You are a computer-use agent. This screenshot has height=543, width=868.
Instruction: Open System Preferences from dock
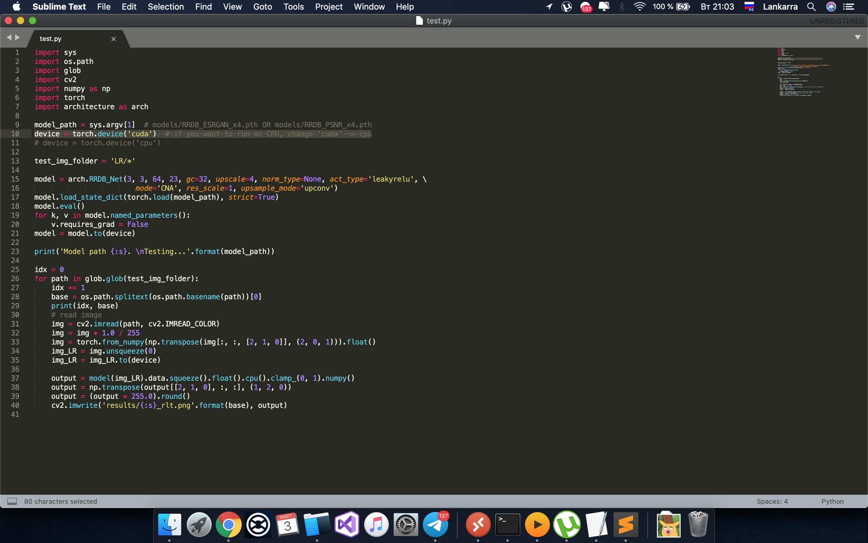tap(406, 524)
